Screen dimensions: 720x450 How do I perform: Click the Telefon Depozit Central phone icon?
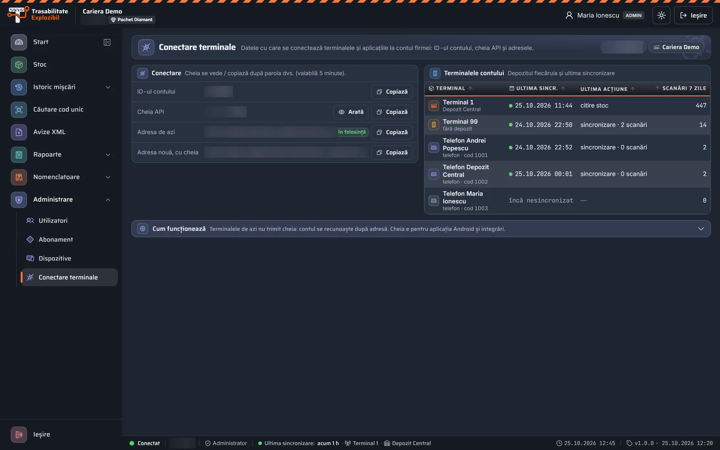coord(434,174)
